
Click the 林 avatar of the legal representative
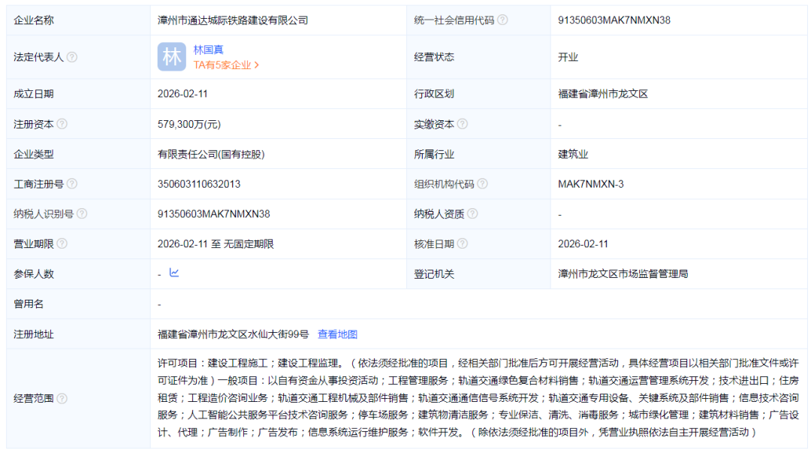point(173,56)
